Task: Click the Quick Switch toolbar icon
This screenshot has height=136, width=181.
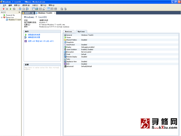Action: [x=40, y=9]
